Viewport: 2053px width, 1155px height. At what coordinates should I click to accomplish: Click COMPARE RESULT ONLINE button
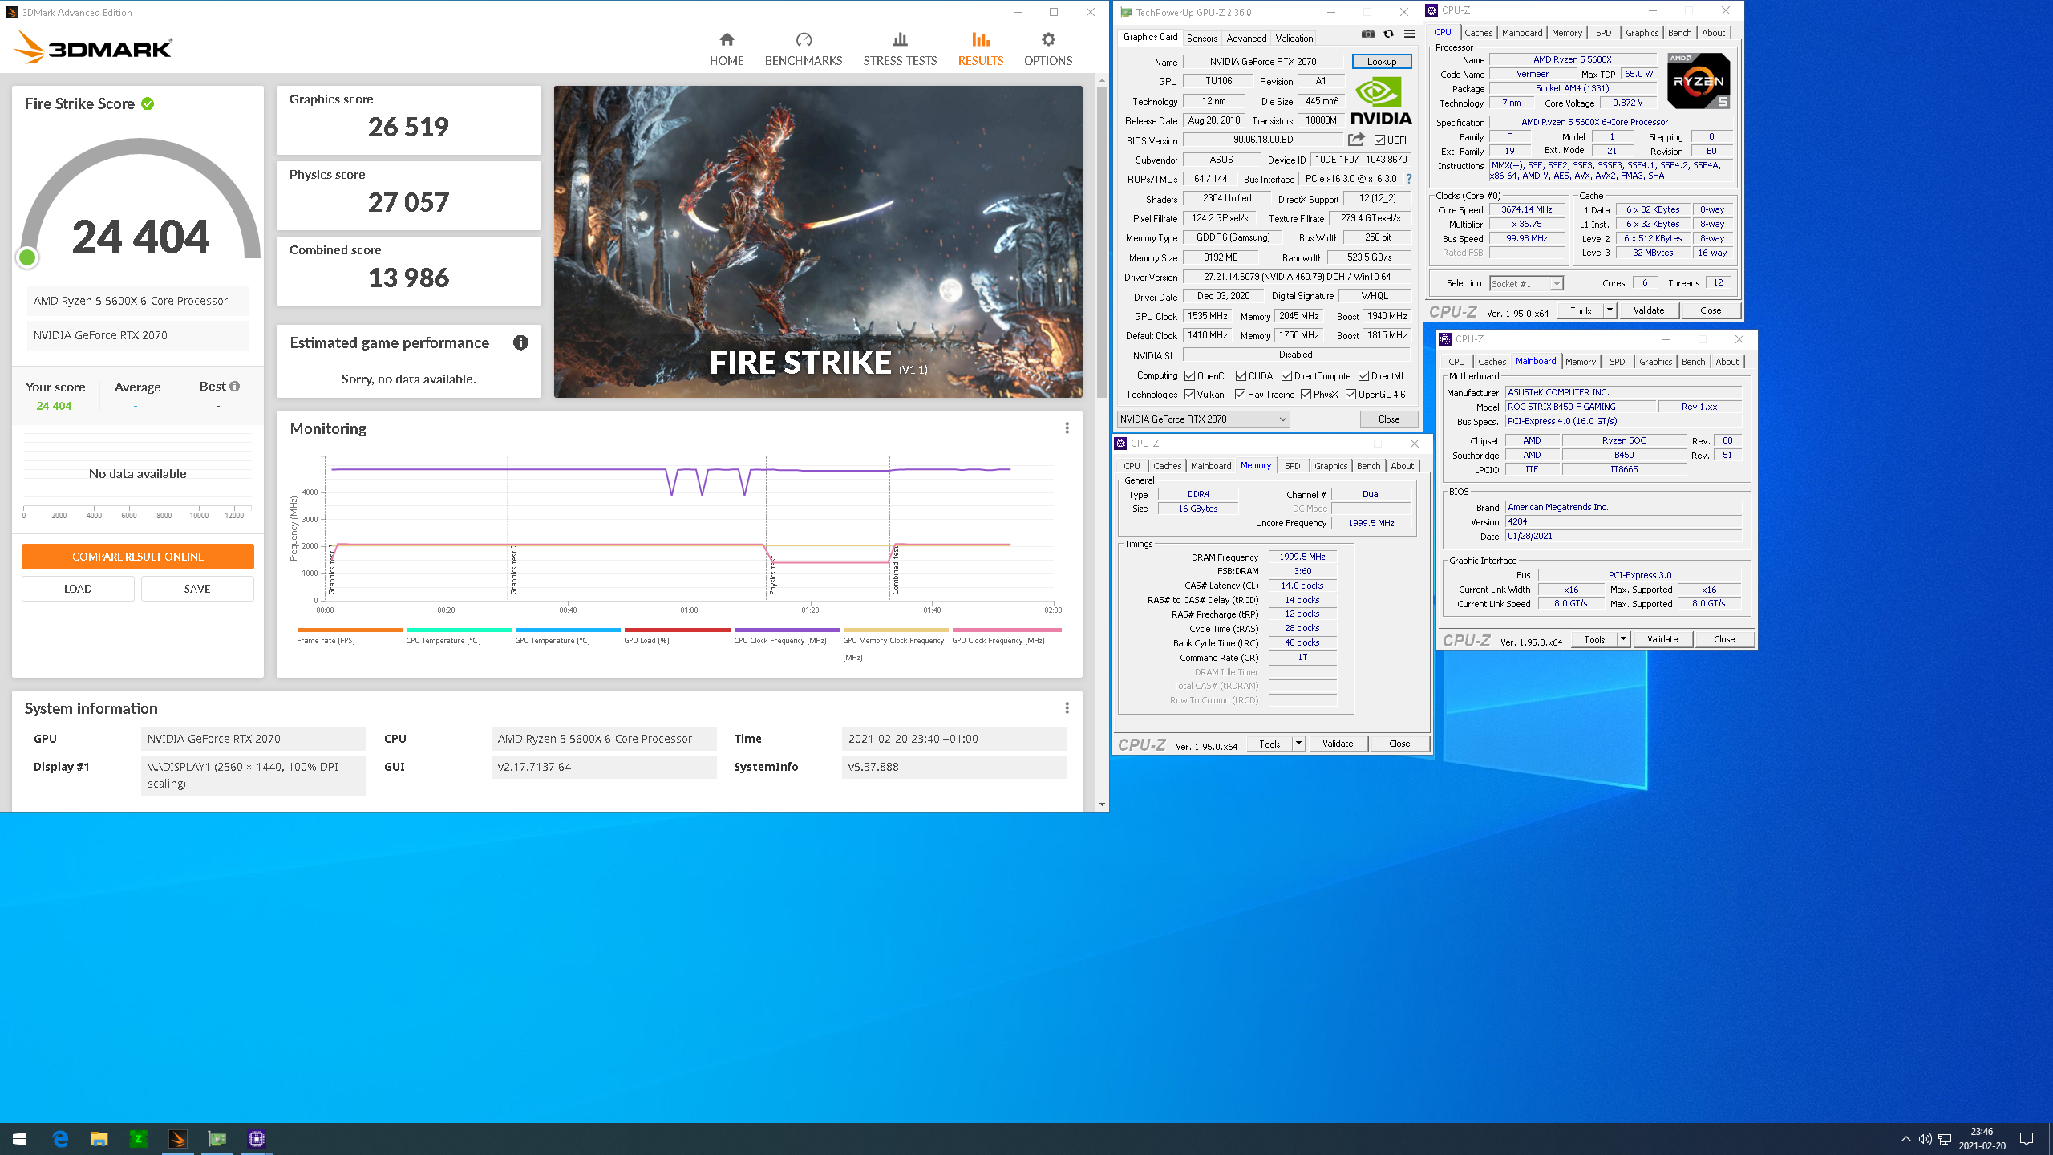point(138,557)
